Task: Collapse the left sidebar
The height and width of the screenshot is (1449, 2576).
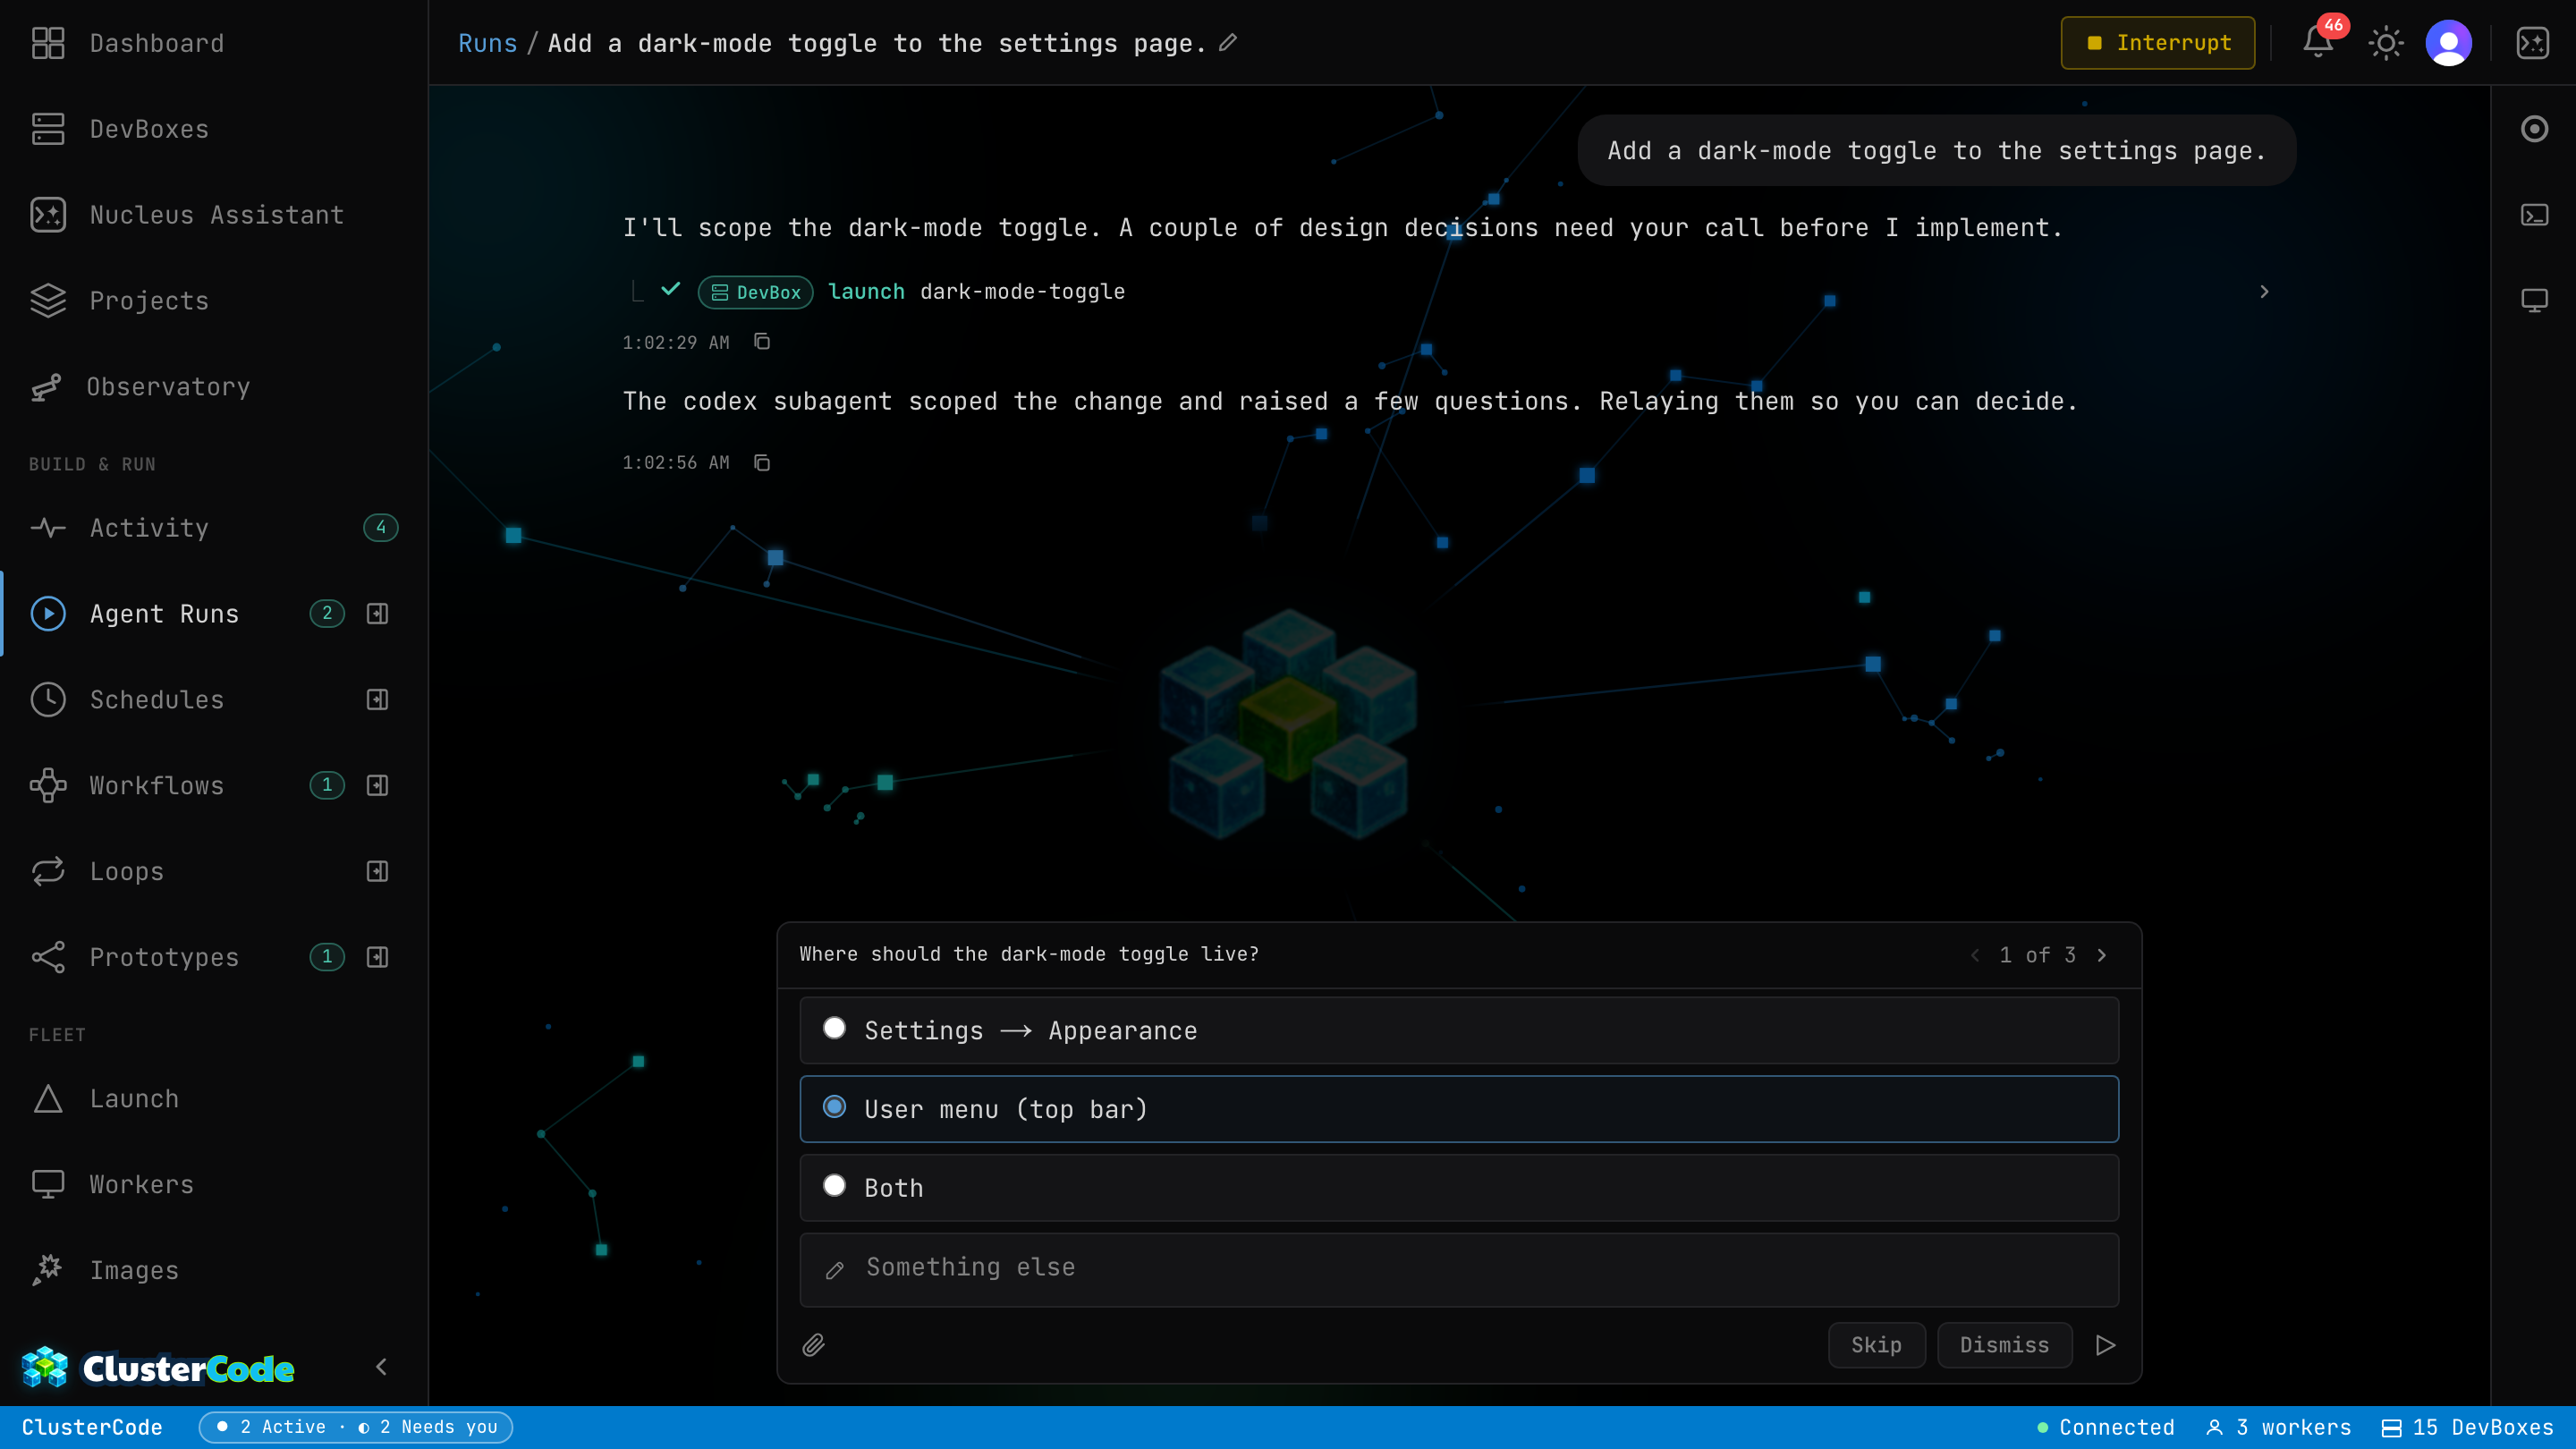Action: tap(381, 1367)
